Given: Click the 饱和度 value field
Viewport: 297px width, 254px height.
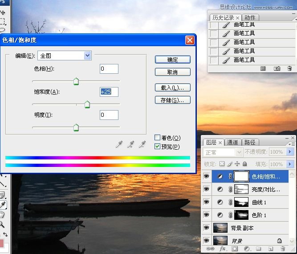Looking at the screenshot, I should [x=109, y=92].
